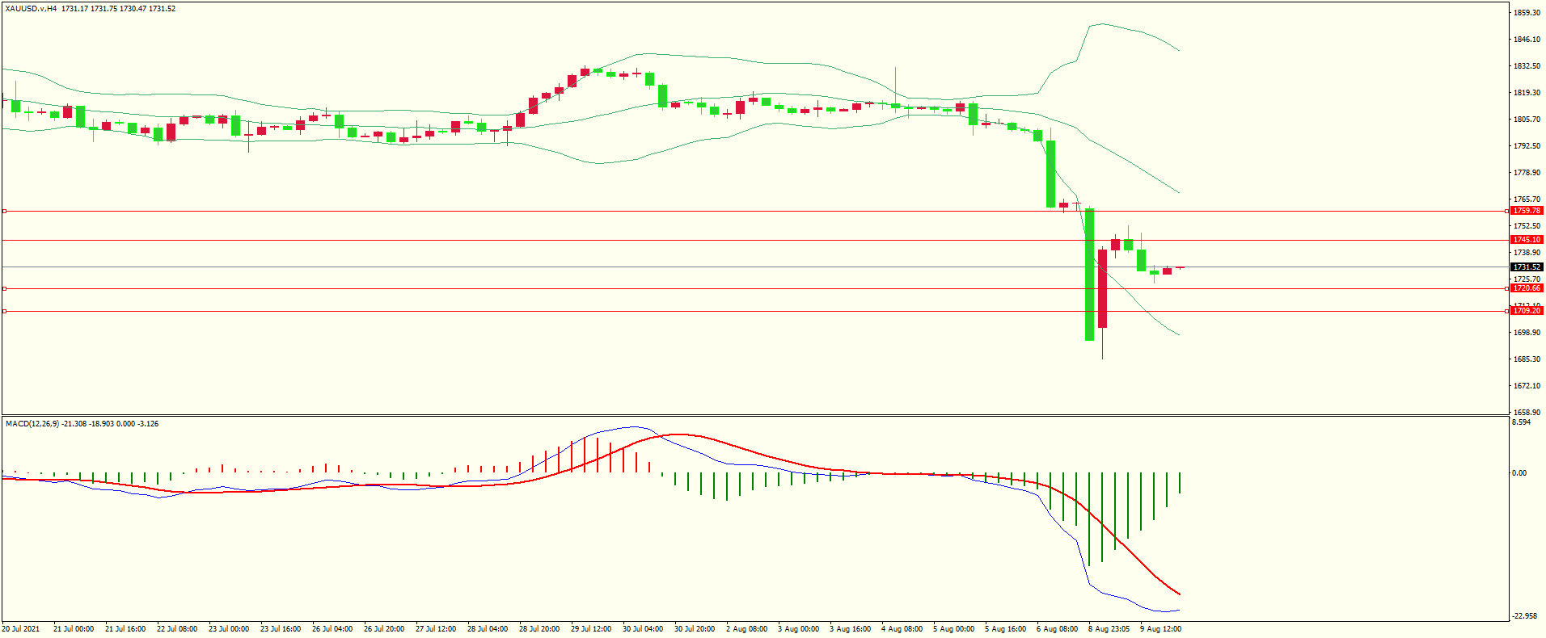This screenshot has height=638, width=1546.
Task: Select the red 1745.10 price level tag
Action: click(1527, 240)
